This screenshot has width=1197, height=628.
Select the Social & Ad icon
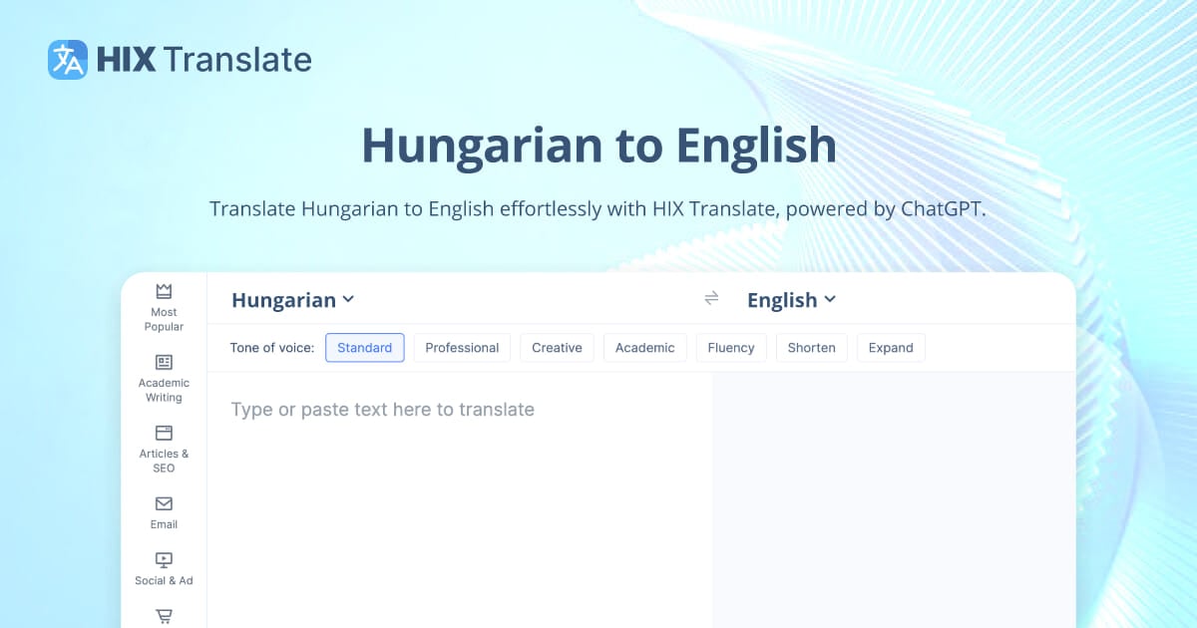pyautogui.click(x=163, y=566)
